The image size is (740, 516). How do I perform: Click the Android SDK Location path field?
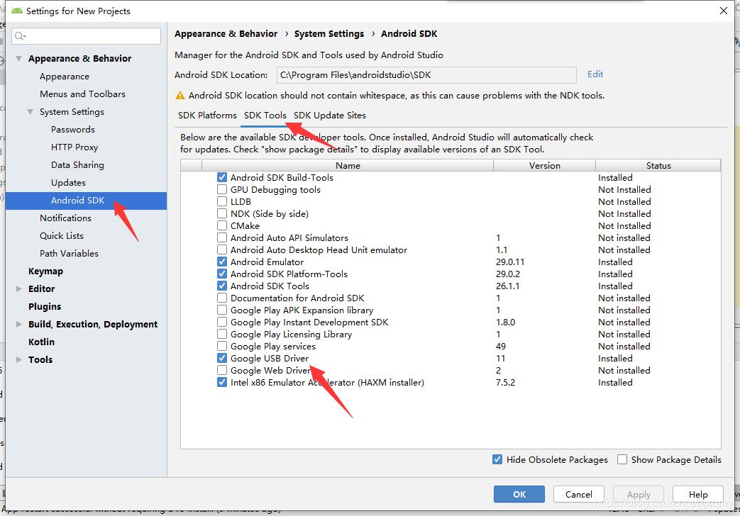coord(426,75)
